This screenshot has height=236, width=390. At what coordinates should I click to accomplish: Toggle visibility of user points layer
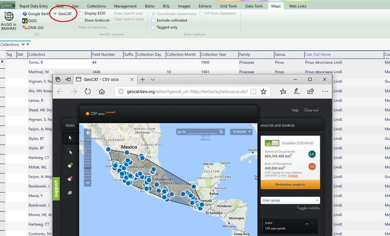coord(309,223)
